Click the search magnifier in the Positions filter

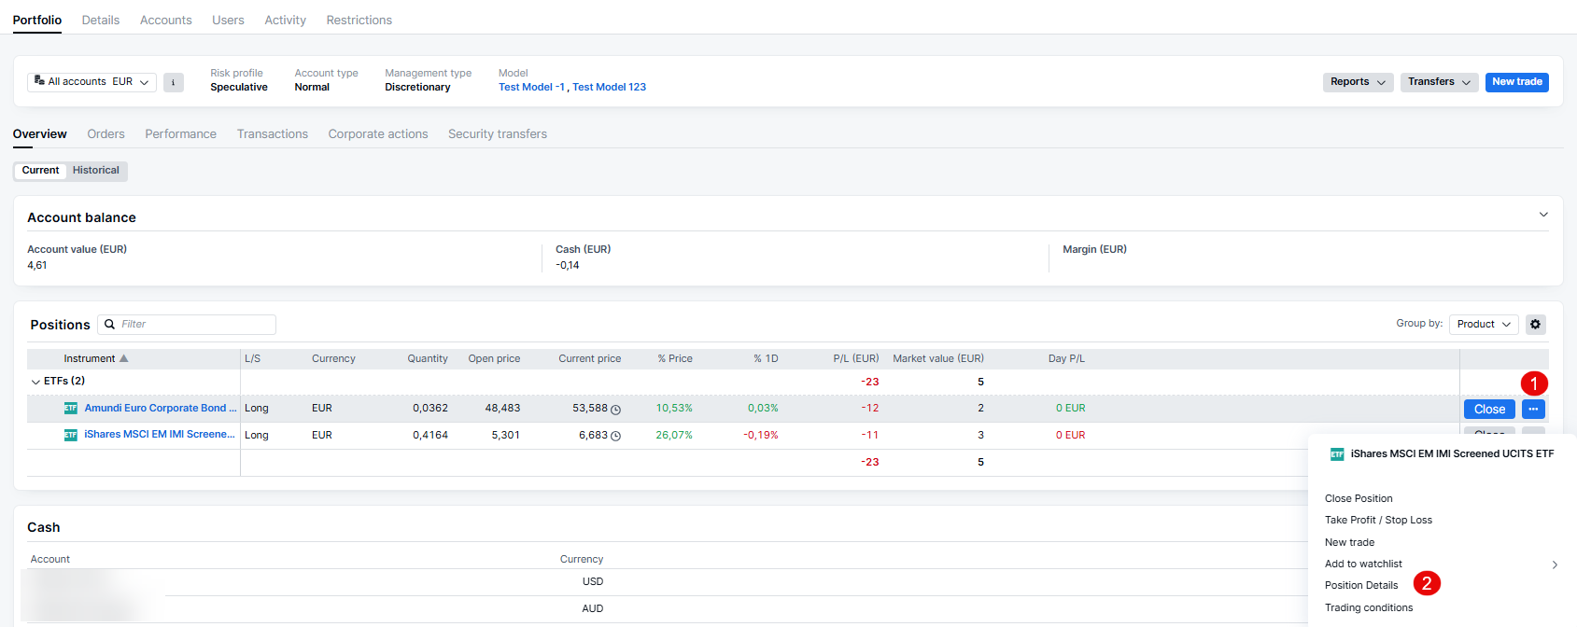tap(110, 325)
